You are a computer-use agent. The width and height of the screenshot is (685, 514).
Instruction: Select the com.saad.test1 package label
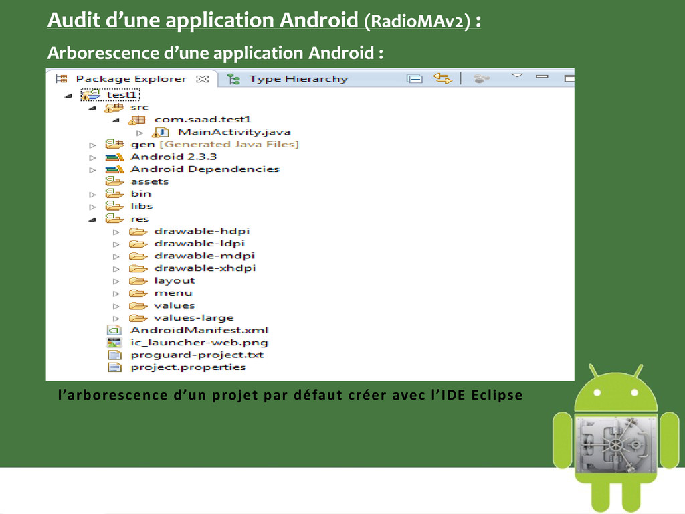pyautogui.click(x=203, y=119)
